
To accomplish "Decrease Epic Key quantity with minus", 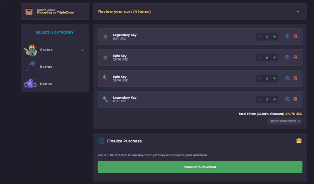I will [259, 57].
